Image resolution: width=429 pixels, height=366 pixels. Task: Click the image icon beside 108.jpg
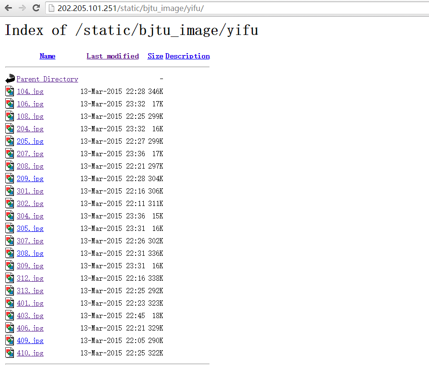click(10, 116)
